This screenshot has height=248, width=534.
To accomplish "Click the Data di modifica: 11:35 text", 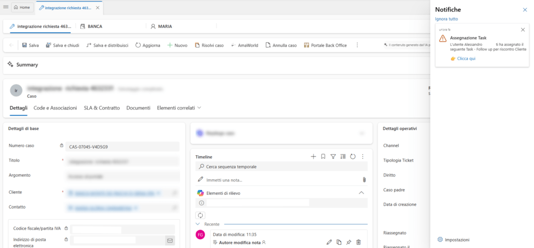I will tap(235, 234).
